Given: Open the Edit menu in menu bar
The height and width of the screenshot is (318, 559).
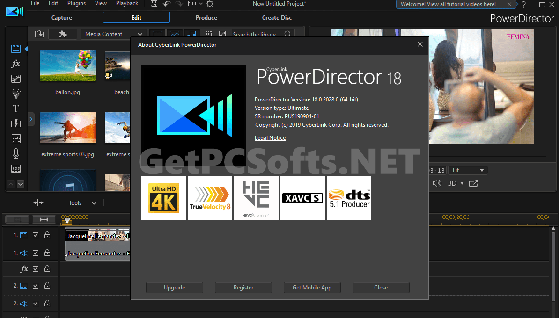Looking at the screenshot, I should [53, 3].
